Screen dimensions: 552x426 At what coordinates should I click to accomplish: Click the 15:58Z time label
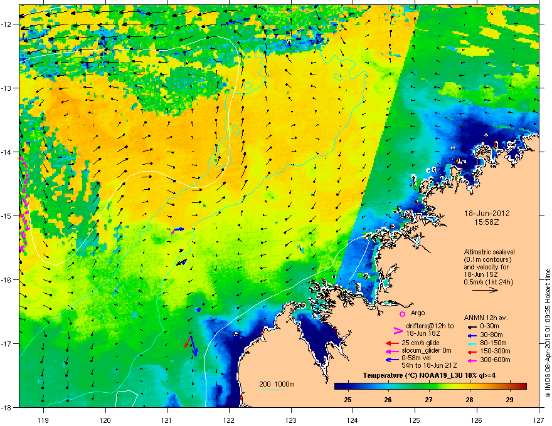point(487,222)
